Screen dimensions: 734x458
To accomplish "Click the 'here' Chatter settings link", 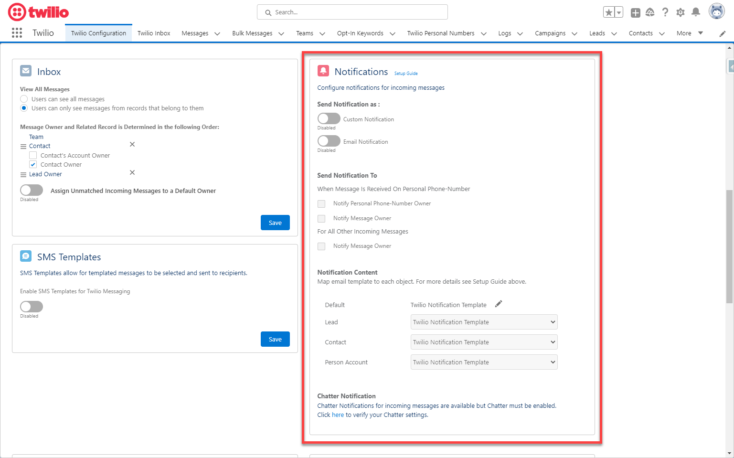I will [x=338, y=415].
